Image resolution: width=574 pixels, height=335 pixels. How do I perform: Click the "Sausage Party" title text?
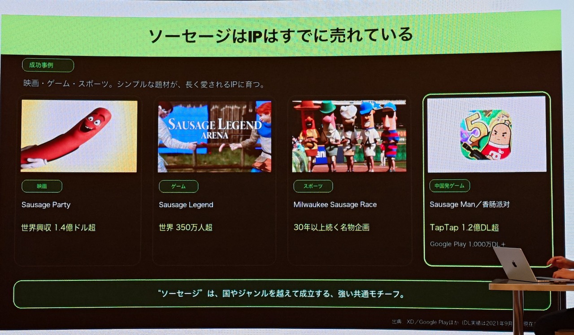tap(46, 205)
